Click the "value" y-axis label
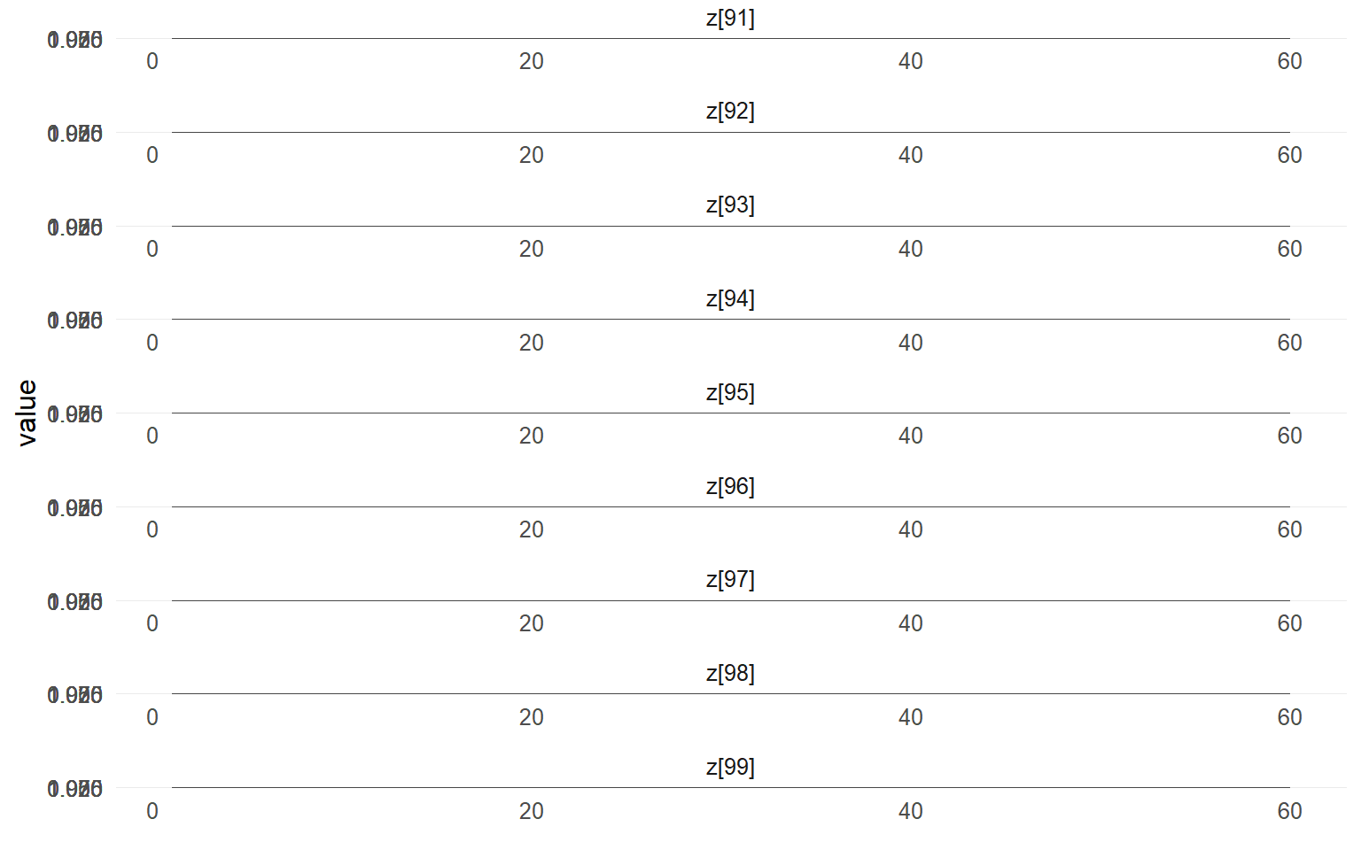 click(27, 413)
